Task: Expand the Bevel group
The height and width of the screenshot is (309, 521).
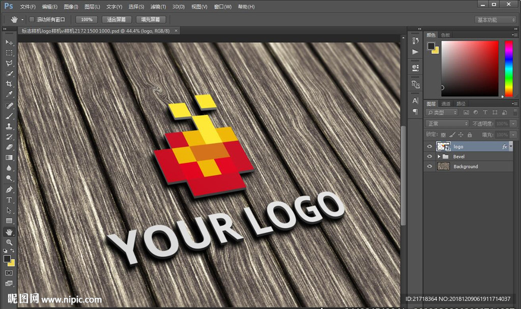Action: click(x=439, y=157)
